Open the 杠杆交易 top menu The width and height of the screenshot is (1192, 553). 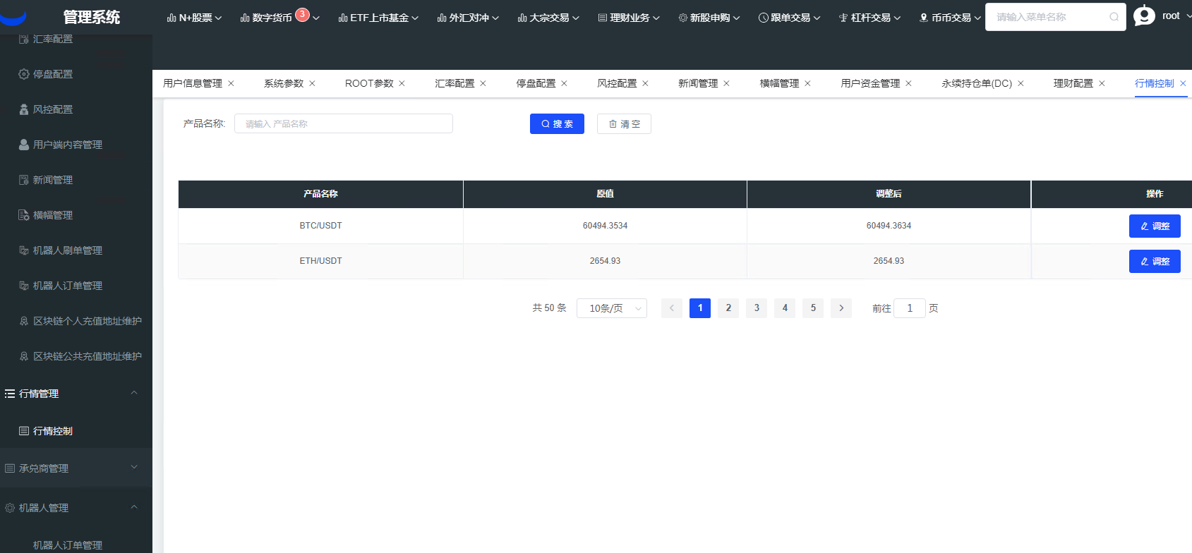869,18
